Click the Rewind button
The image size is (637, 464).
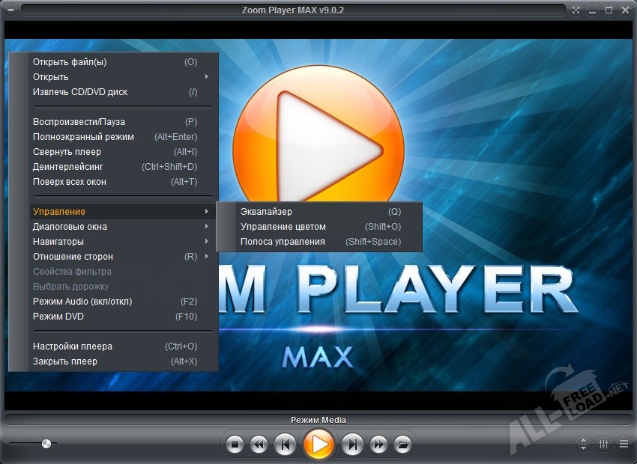(259, 445)
